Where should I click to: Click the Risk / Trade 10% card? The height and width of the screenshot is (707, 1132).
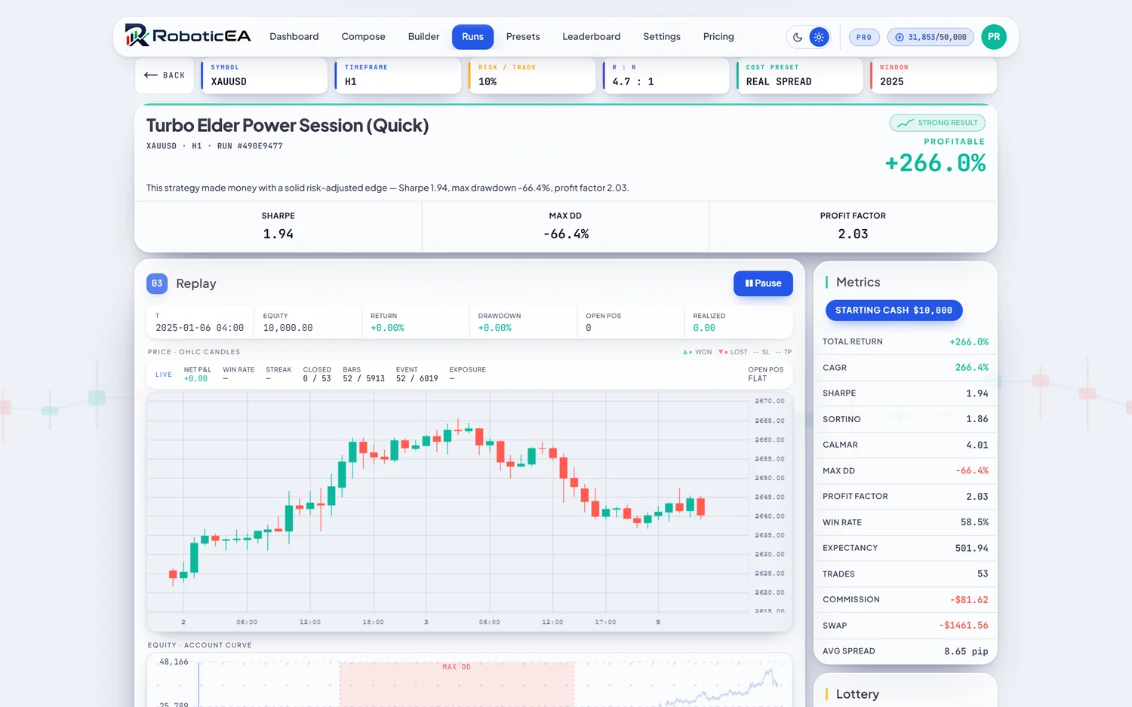(x=532, y=75)
